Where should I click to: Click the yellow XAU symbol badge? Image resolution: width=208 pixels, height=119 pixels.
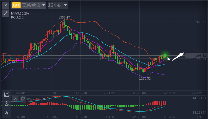[16, 5]
